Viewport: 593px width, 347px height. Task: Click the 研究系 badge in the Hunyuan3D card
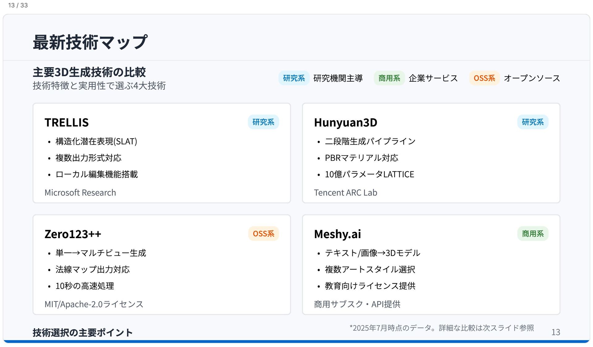pos(533,122)
